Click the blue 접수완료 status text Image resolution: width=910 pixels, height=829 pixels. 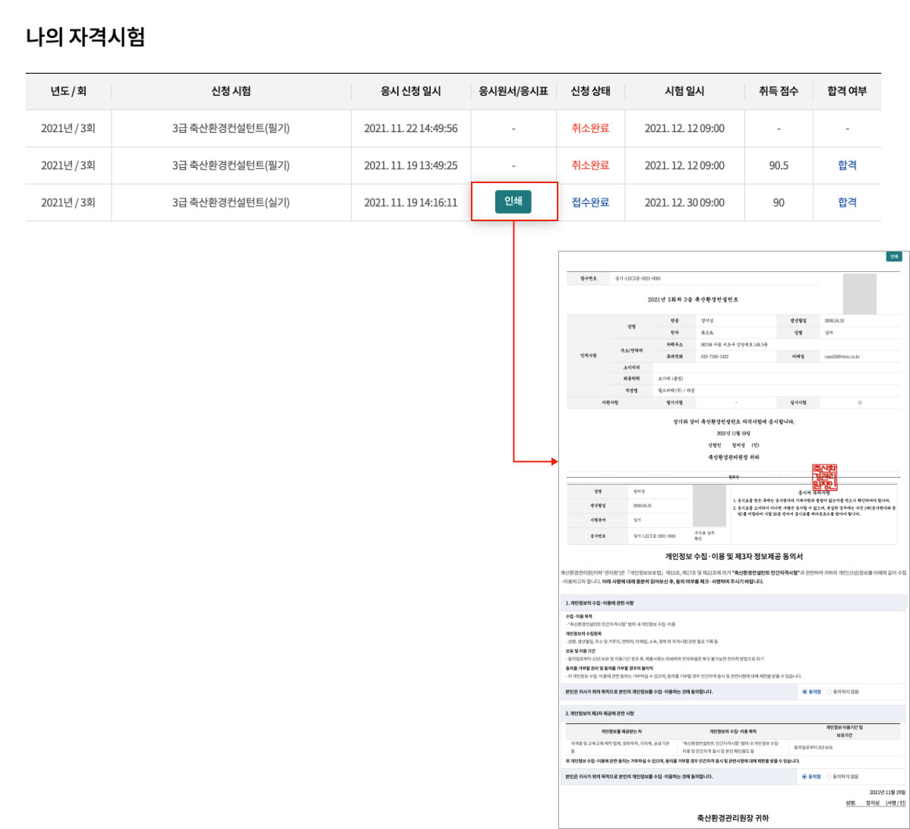pos(590,202)
